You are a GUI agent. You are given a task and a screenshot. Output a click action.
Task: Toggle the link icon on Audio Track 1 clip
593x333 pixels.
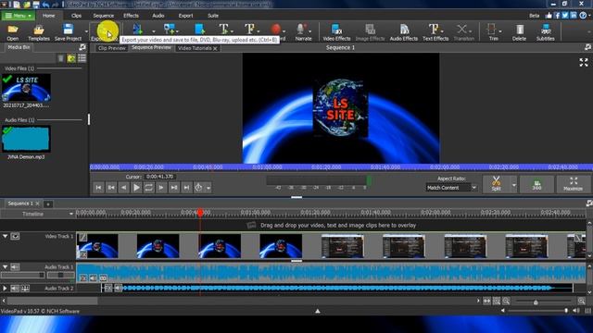103,278
